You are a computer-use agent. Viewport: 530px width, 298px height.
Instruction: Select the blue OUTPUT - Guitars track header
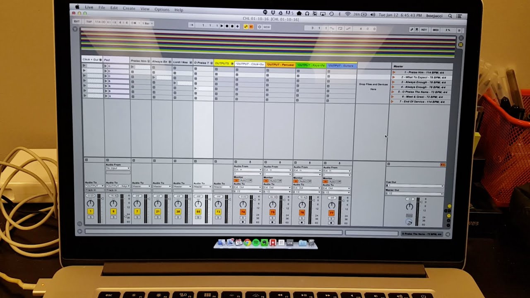341,66
